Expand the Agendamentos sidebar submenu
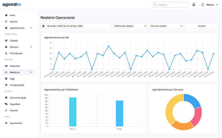 (31, 28)
